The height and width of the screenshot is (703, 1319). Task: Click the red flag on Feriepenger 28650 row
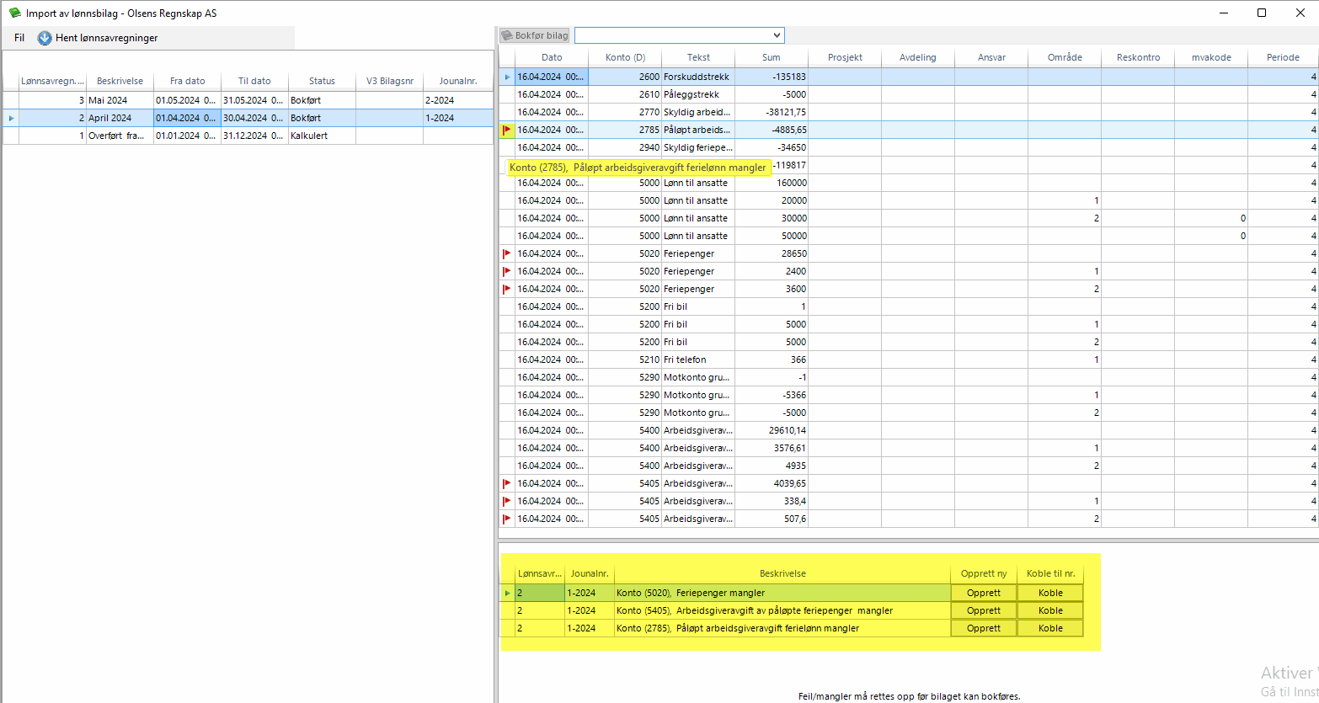(x=507, y=253)
